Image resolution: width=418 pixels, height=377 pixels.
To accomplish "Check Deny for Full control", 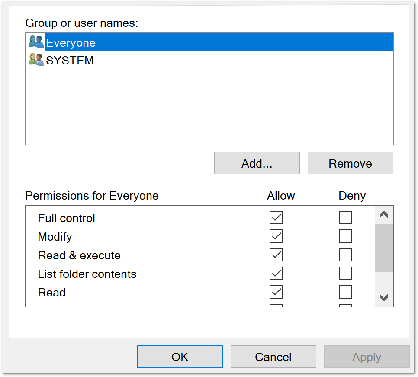I will (345, 217).
